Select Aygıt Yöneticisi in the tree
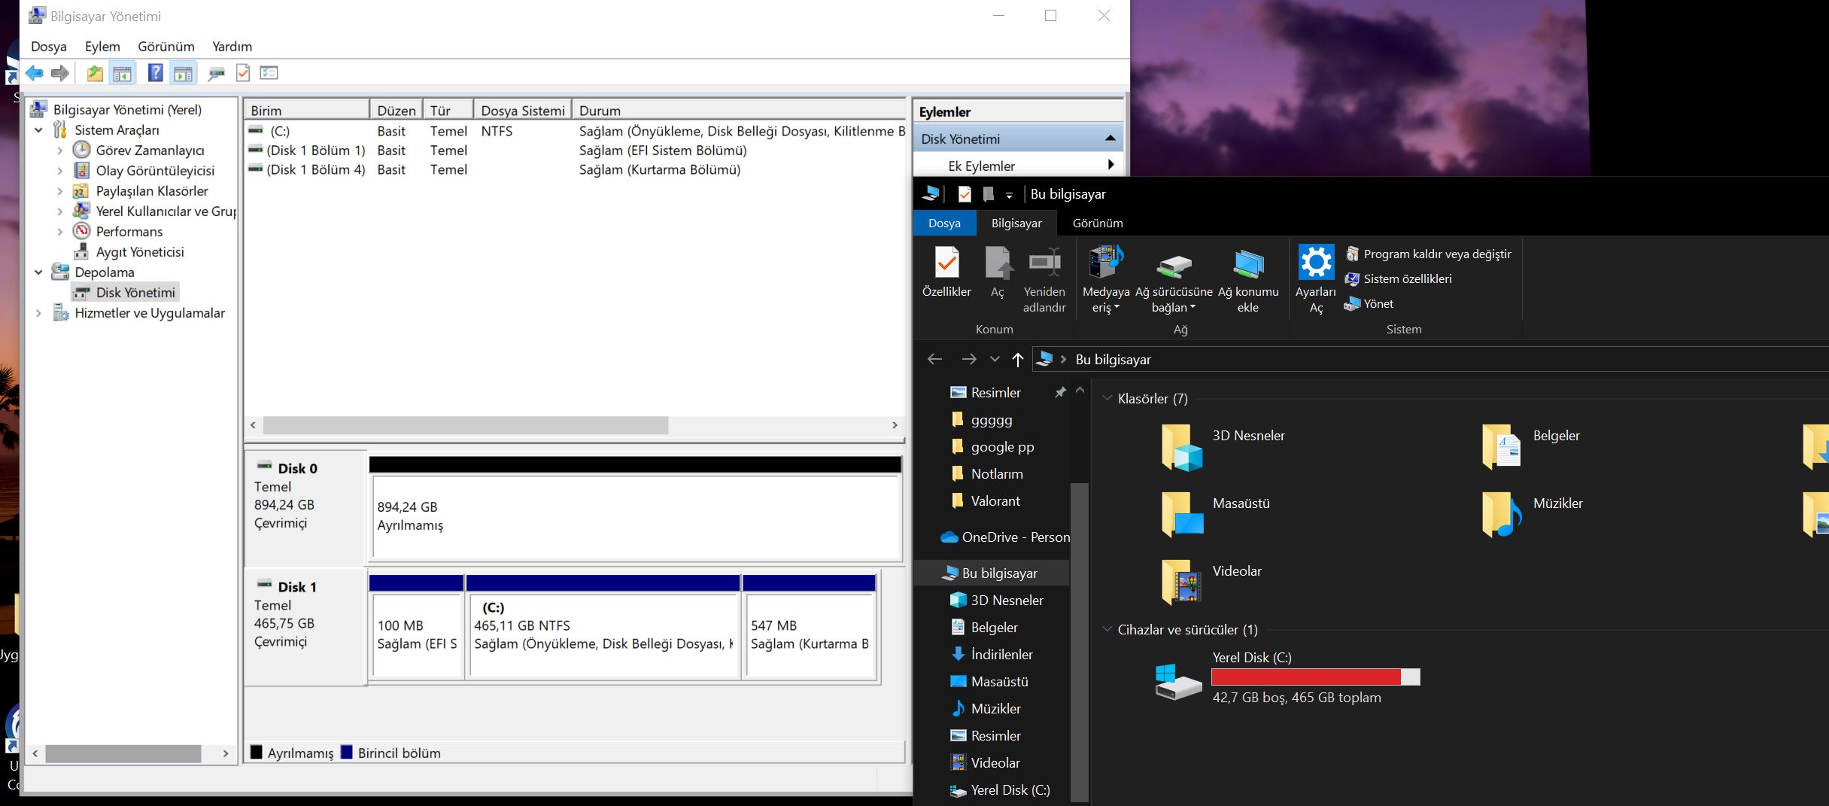The width and height of the screenshot is (1829, 806). [x=139, y=252]
